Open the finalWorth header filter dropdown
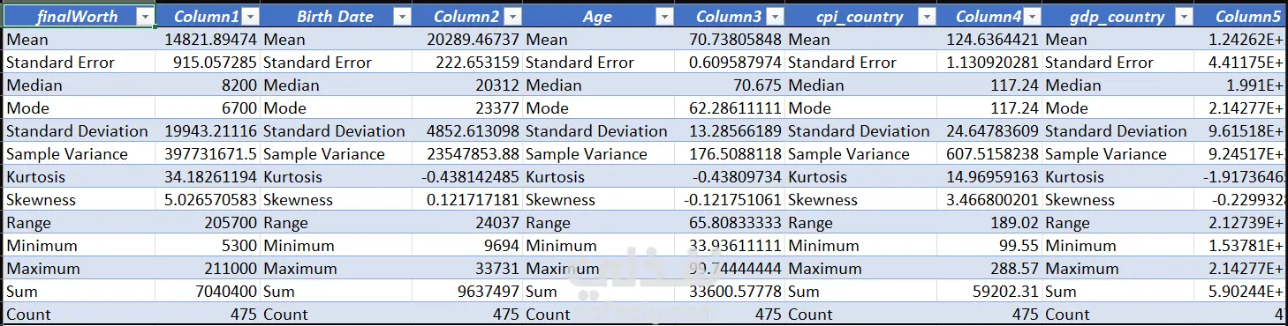This screenshot has width=1288, height=326. (145, 17)
